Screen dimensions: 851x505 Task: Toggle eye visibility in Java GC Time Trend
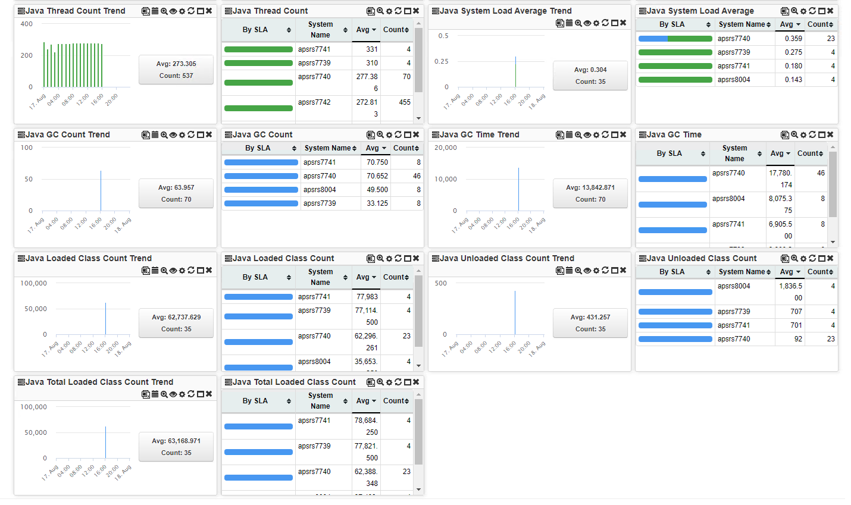click(587, 135)
